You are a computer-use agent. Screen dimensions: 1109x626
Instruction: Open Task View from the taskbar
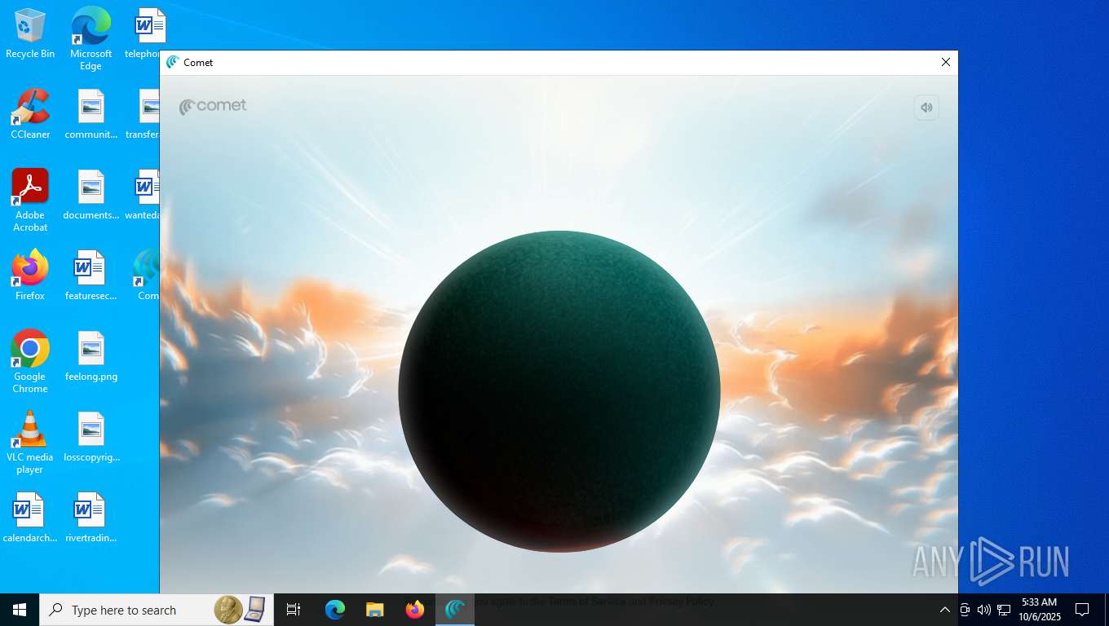pyautogui.click(x=294, y=610)
